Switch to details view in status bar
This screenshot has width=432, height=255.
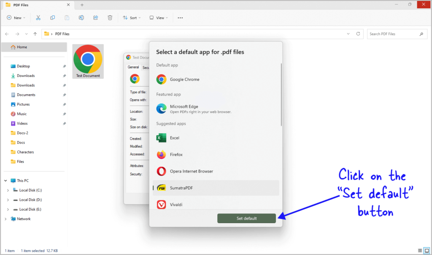coord(420,251)
